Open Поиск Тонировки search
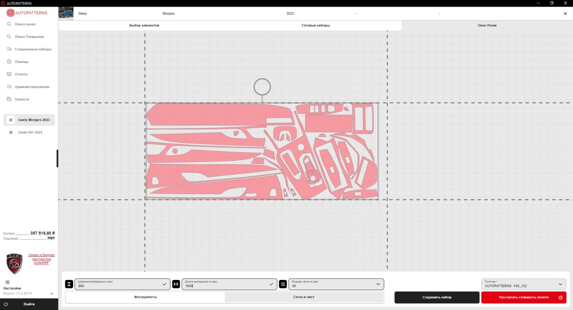This screenshot has height=310, width=573. 28,37
